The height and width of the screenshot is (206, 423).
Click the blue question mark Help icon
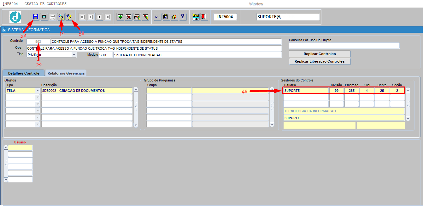pyautogui.click(x=183, y=17)
